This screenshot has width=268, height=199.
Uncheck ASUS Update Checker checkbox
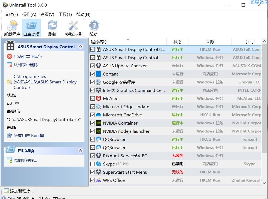tap(93, 66)
